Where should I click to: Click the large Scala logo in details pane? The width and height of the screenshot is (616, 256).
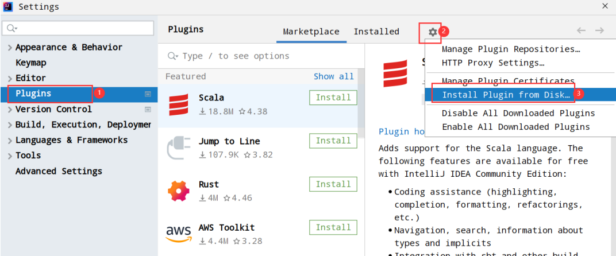coord(395,74)
